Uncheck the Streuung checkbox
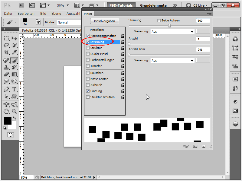The height and width of the screenshot is (181, 242). pos(88,42)
